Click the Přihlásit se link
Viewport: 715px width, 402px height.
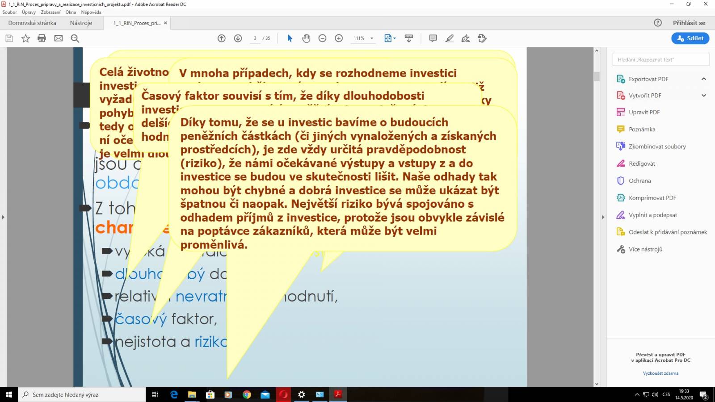coord(689,23)
